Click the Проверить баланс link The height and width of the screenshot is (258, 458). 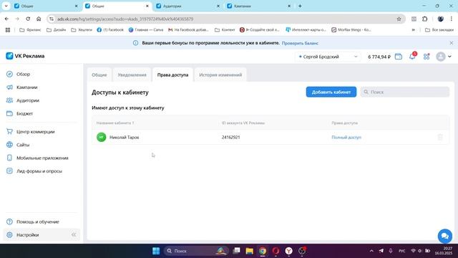coord(300,43)
